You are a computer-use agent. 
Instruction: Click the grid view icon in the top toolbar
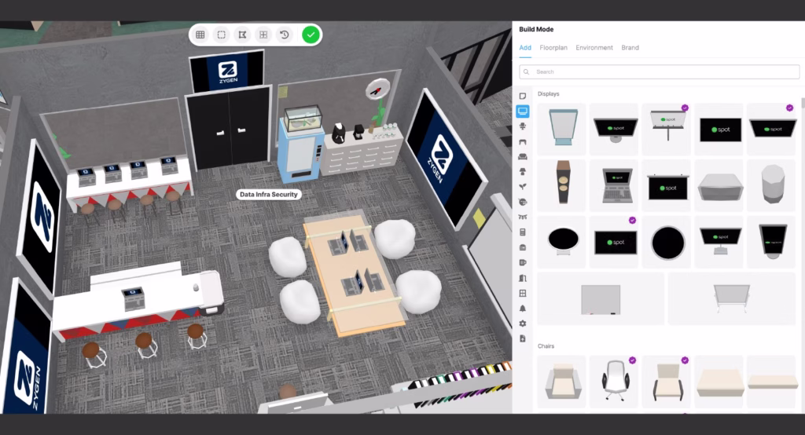click(200, 35)
